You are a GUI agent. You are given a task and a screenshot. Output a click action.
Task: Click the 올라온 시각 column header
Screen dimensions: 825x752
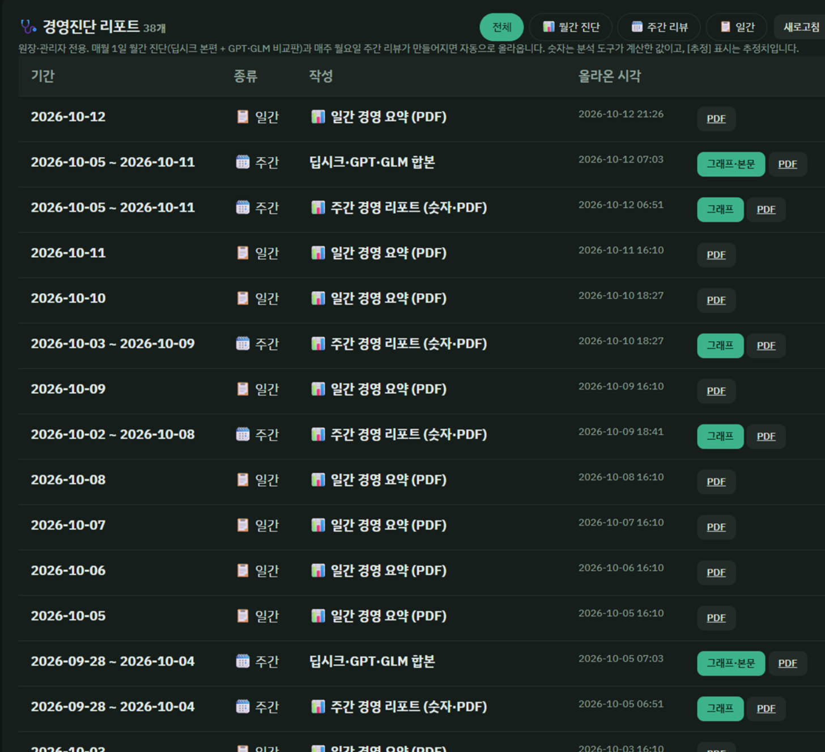click(609, 76)
